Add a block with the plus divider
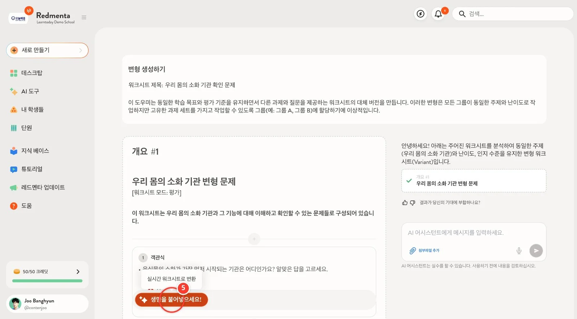This screenshot has width=577, height=319. (254, 239)
